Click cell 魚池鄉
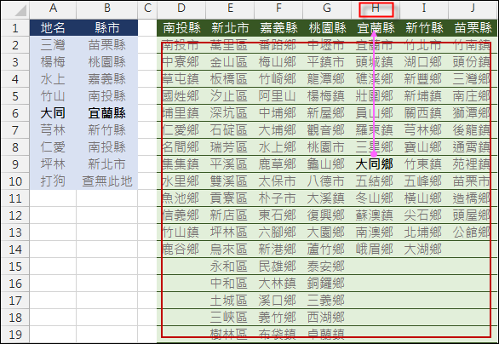 click(x=181, y=198)
